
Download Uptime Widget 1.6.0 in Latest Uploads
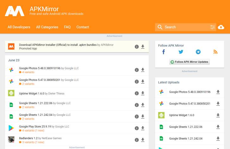pyautogui.click(x=218, y=115)
